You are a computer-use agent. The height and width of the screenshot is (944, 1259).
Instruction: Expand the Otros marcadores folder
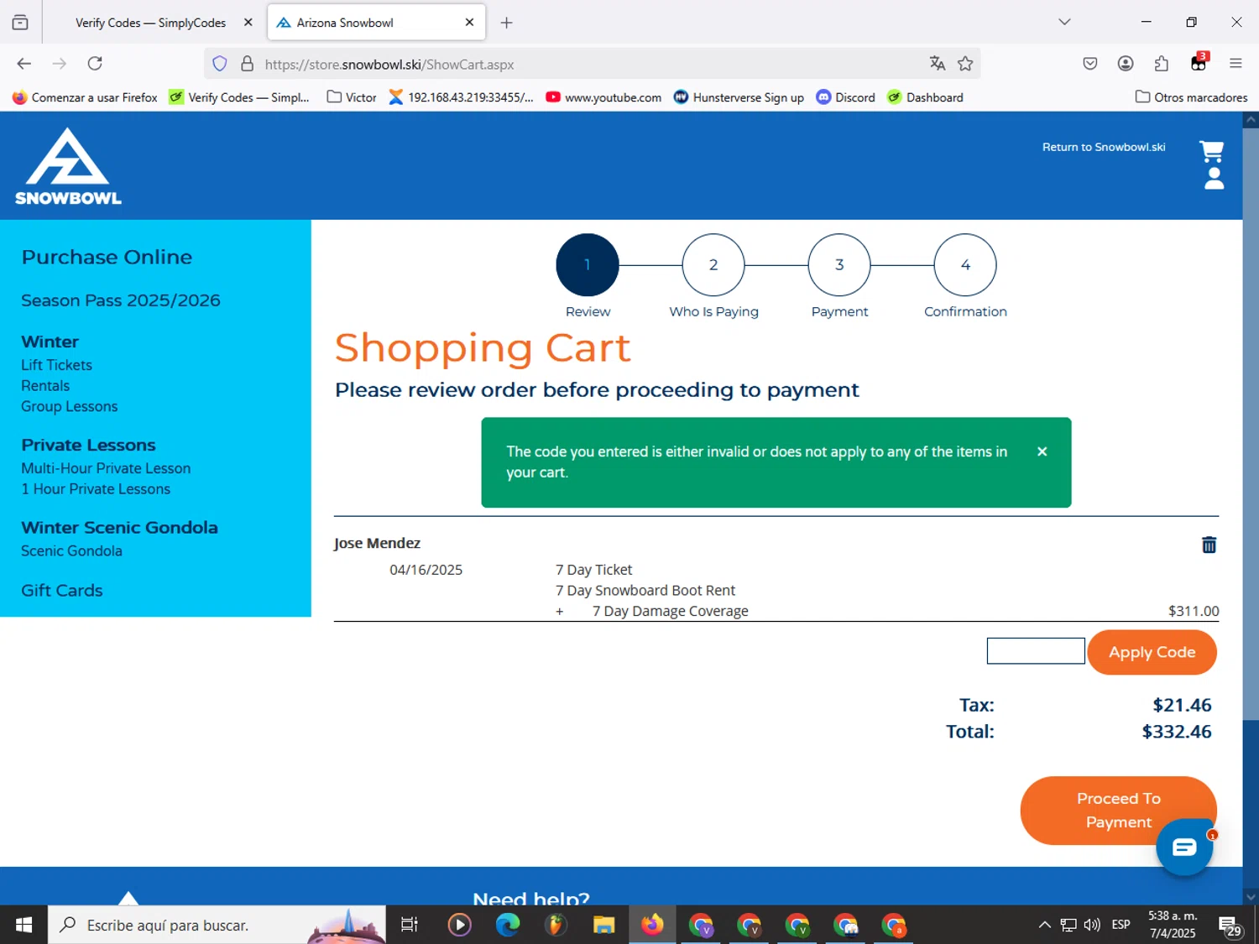pos(1191,97)
